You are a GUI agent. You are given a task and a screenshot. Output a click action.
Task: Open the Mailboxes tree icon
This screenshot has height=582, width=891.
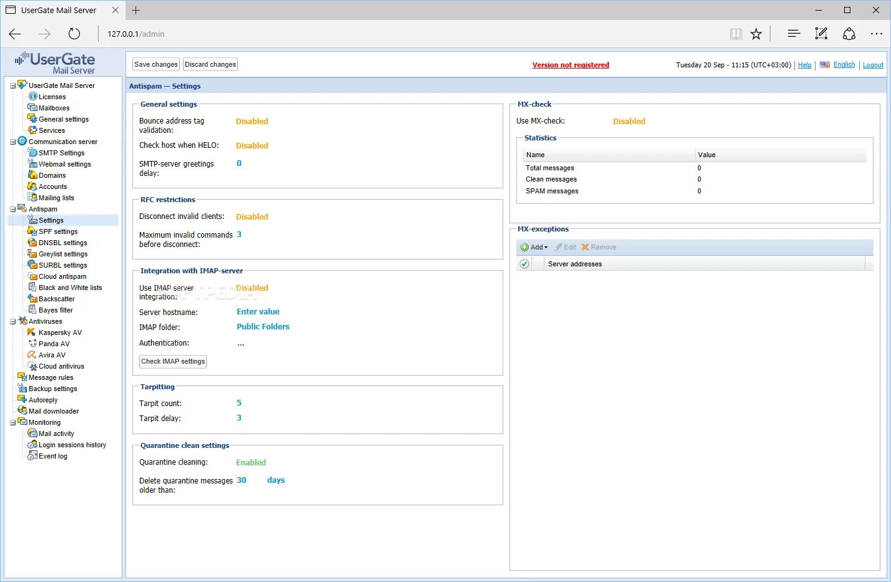pos(32,108)
